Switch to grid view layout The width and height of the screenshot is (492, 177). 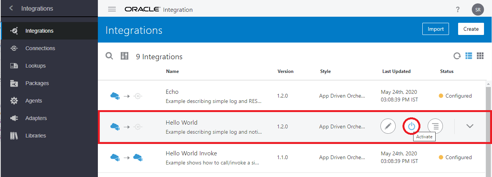click(x=480, y=56)
